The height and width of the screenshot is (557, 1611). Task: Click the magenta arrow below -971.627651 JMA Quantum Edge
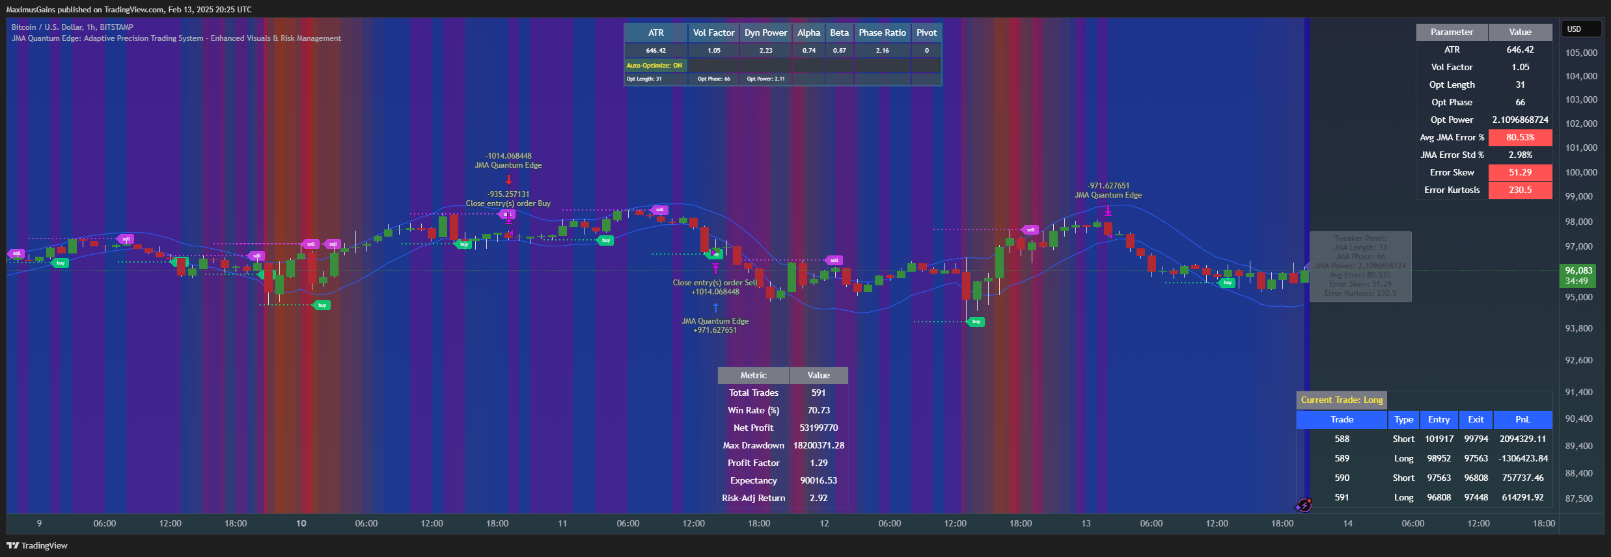[1108, 210]
